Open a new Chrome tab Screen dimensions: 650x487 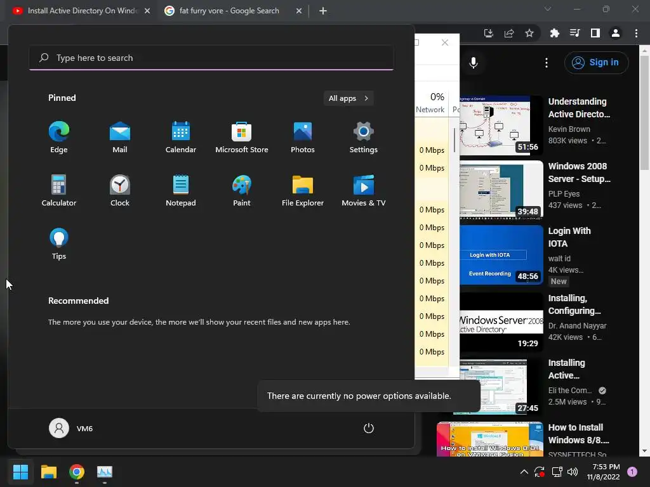(323, 11)
